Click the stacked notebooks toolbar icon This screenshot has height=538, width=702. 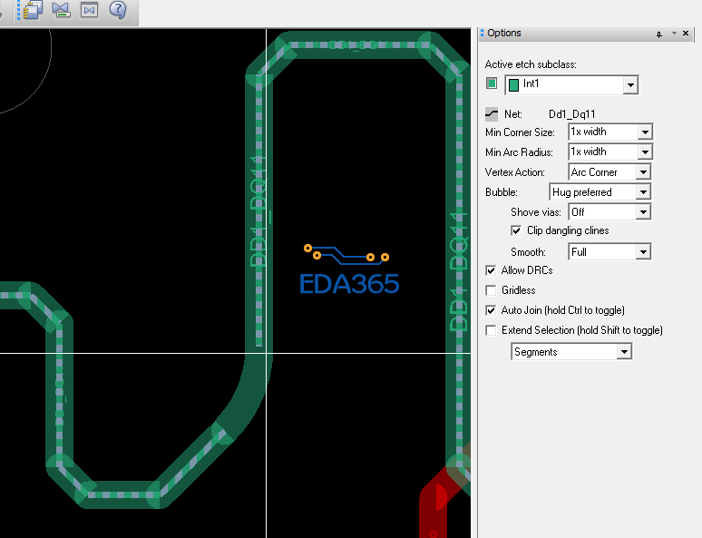[x=34, y=10]
